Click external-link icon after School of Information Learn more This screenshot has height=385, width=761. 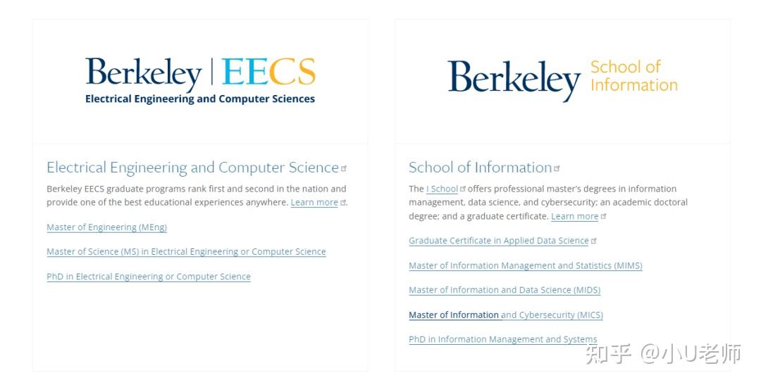(x=604, y=217)
